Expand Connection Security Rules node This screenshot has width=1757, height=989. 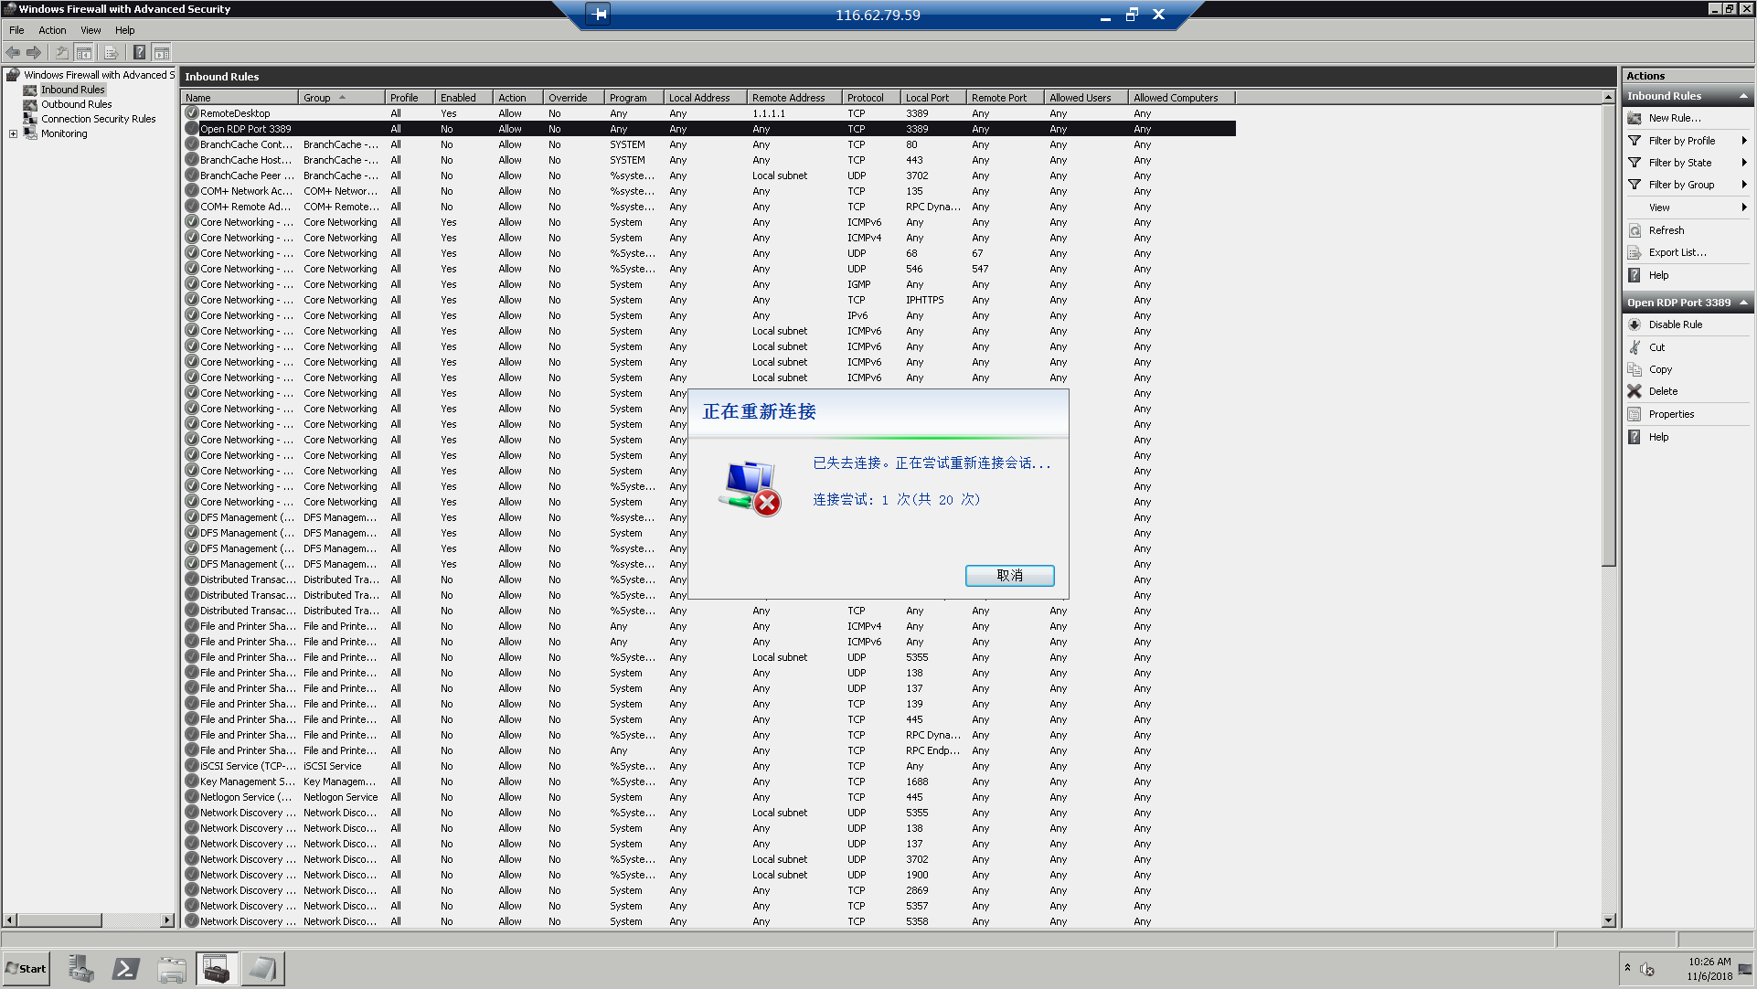click(101, 118)
